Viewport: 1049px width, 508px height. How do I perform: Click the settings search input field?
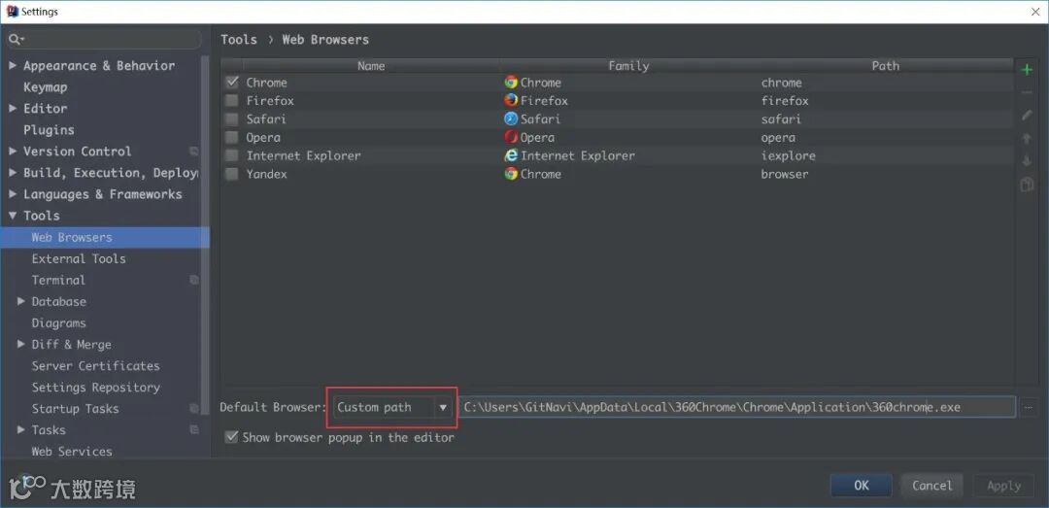104,40
